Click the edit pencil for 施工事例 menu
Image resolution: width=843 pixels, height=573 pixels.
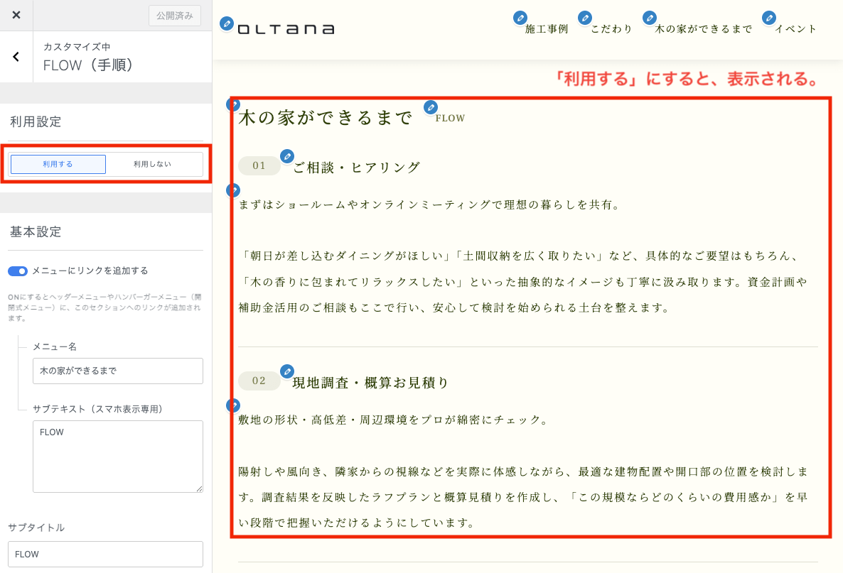pyautogui.click(x=520, y=18)
